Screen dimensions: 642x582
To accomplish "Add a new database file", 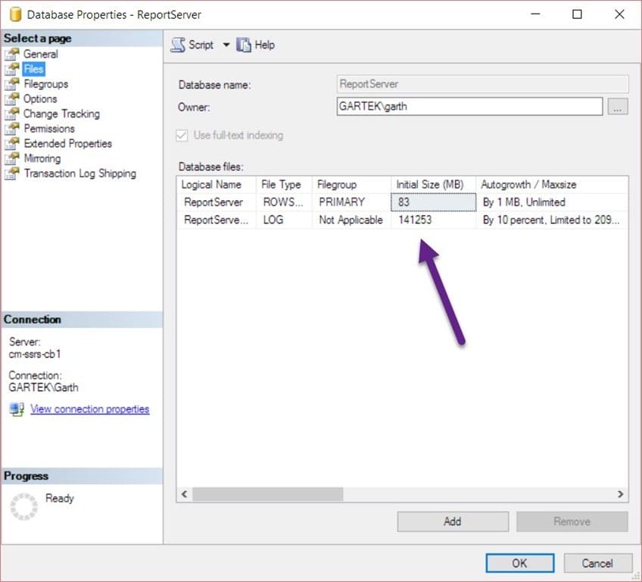I will pyautogui.click(x=453, y=521).
